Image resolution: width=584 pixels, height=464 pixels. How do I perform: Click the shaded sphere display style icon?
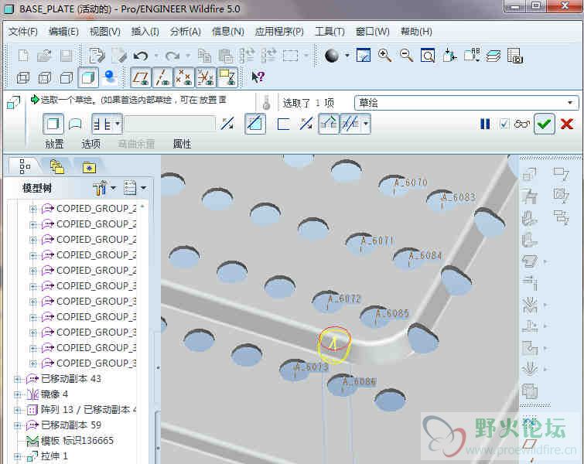tap(331, 56)
